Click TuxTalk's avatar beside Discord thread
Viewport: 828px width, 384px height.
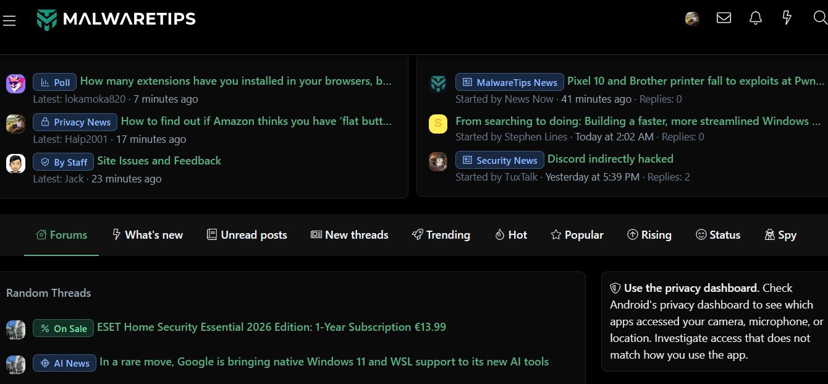coord(438,162)
